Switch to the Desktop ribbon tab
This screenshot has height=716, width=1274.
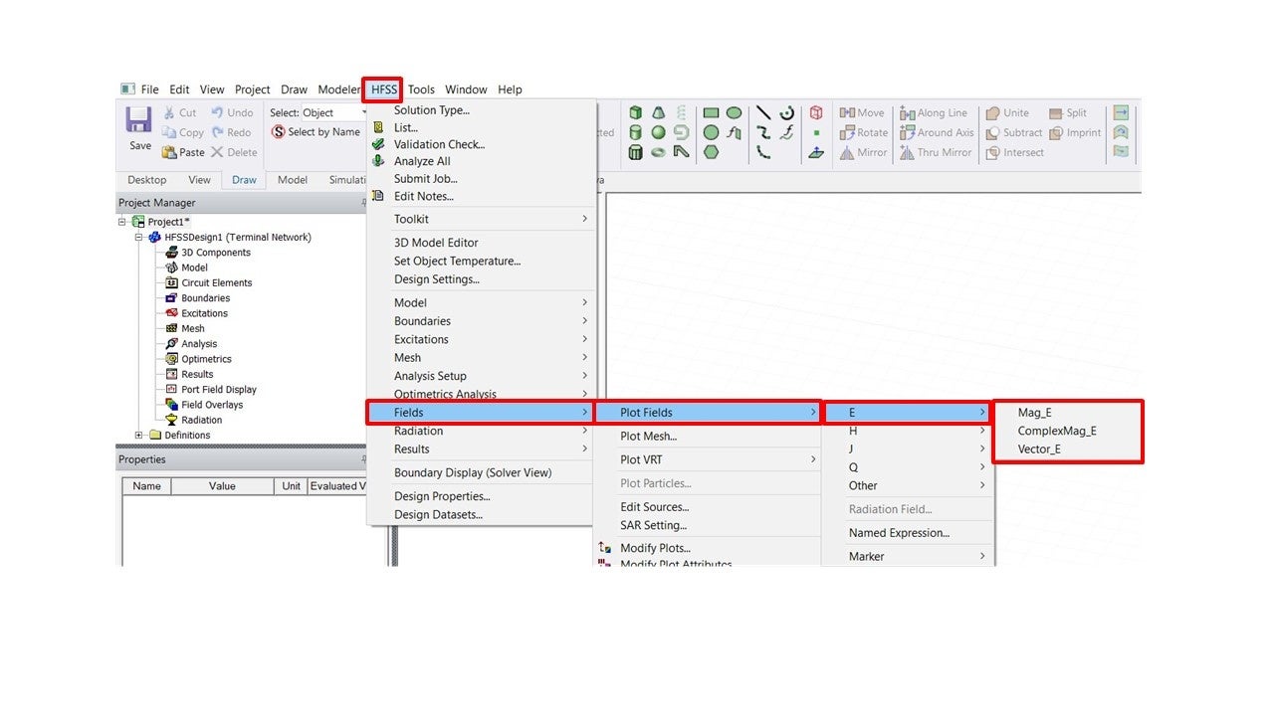[147, 180]
